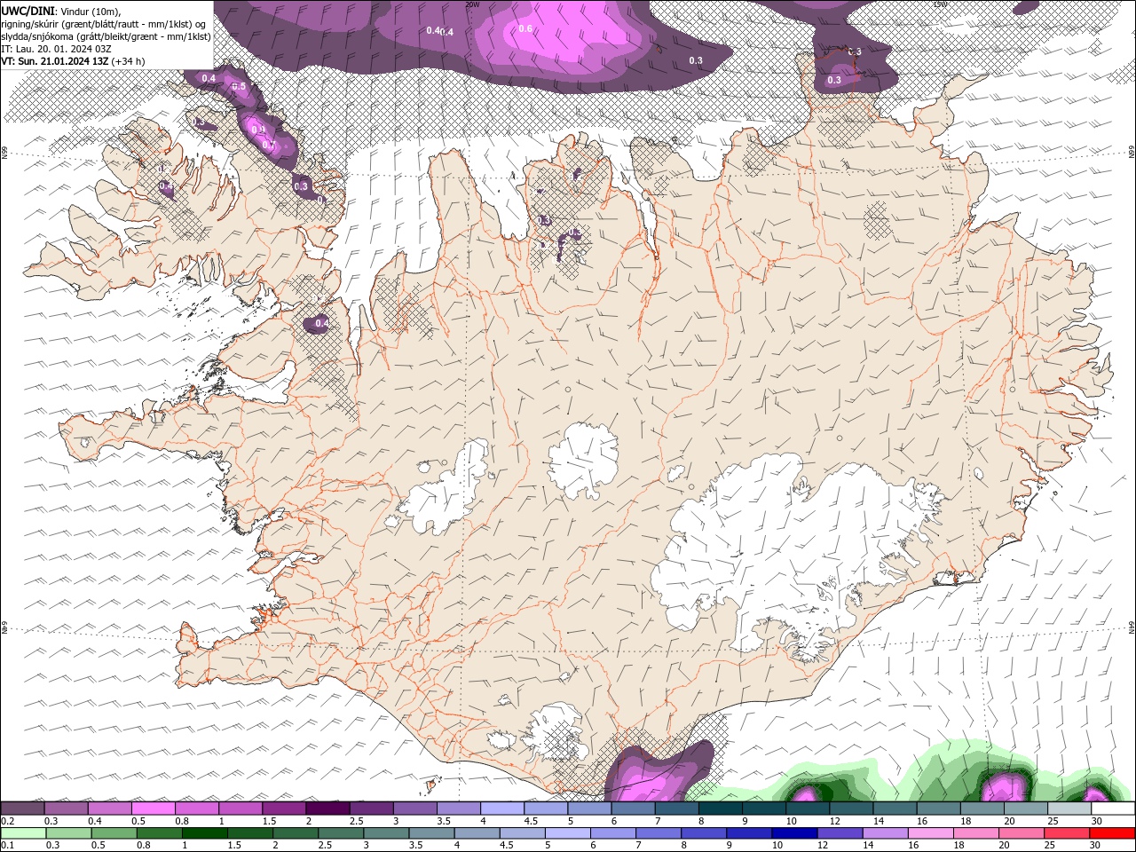
Task: Pick the palest green rain swatch after 0.1
Action: tap(23, 833)
